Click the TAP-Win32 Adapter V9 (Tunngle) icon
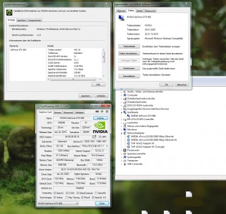This screenshot has height=214, width=226. tap(128, 147)
